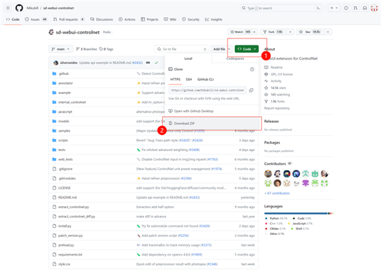Open the Issues tab
The width and height of the screenshot is (382, 272).
[x=36, y=19]
